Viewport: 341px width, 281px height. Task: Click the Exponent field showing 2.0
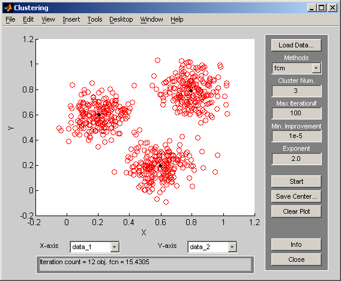tap(297, 159)
